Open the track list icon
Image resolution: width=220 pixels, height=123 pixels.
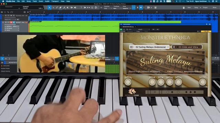(x=2, y=12)
